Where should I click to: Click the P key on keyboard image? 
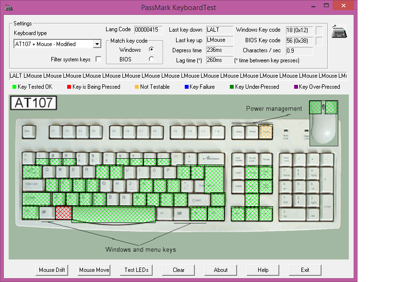point(170,172)
